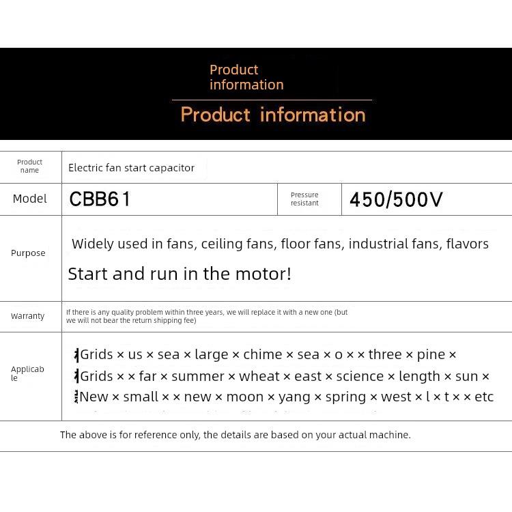Screen dimensions: 512x512
Task: Select the "Purpose" label cell
Action: 28,253
